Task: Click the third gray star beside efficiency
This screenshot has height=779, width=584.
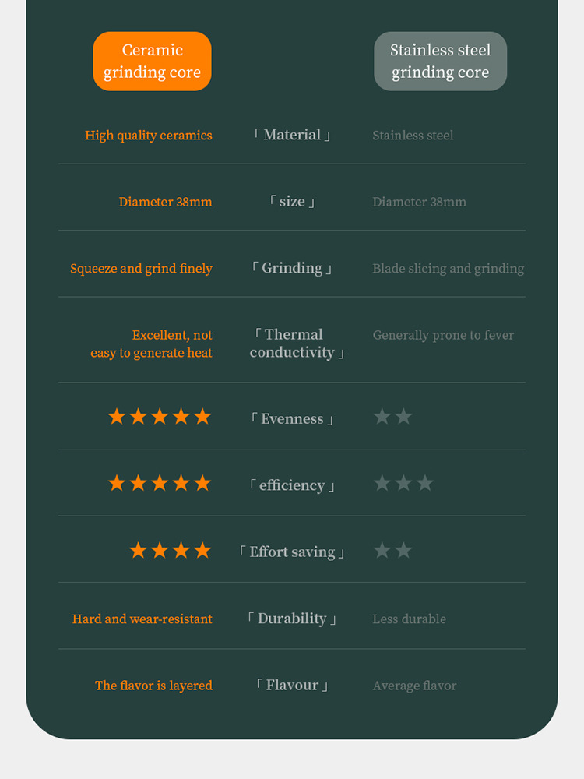Action: coord(424,484)
